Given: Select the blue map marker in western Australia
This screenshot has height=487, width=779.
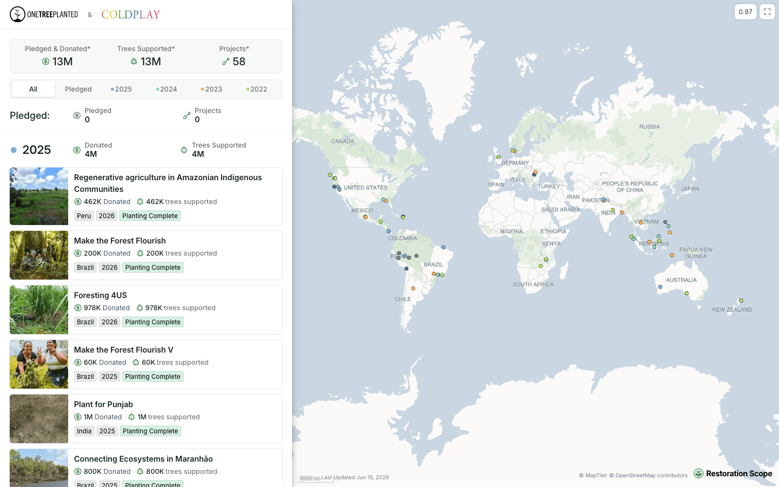Looking at the screenshot, I should tap(660, 287).
